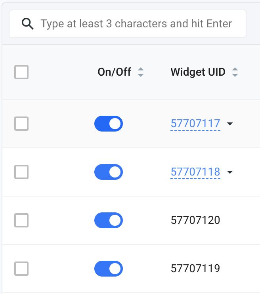Sort by On/Off column arrows
The image size is (260, 294).
[141, 72]
